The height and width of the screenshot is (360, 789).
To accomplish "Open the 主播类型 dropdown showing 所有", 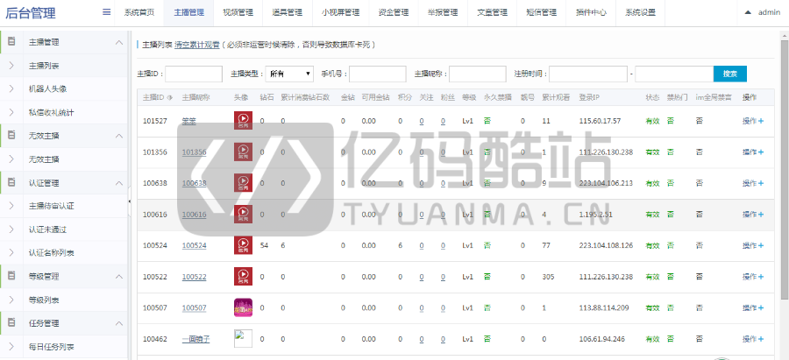I will click(289, 74).
